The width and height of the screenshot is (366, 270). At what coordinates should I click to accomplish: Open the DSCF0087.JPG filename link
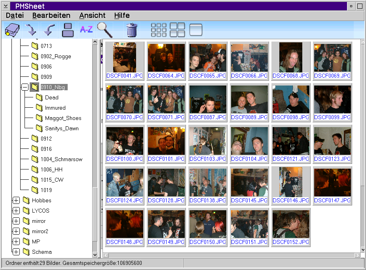coord(208,117)
